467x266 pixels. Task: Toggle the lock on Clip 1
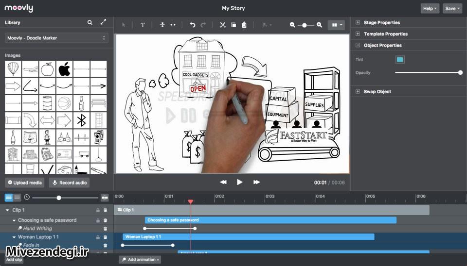98,210
